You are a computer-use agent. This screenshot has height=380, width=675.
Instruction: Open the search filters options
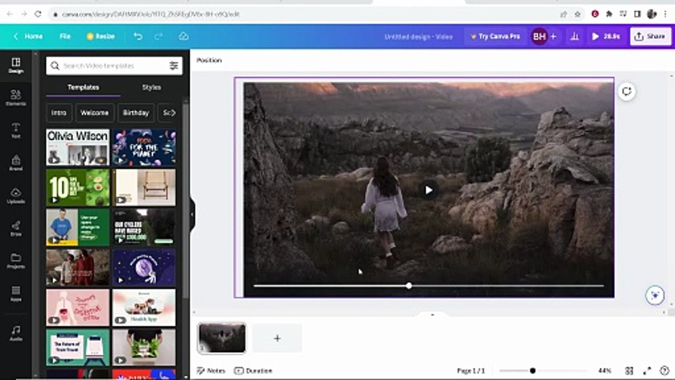(173, 65)
